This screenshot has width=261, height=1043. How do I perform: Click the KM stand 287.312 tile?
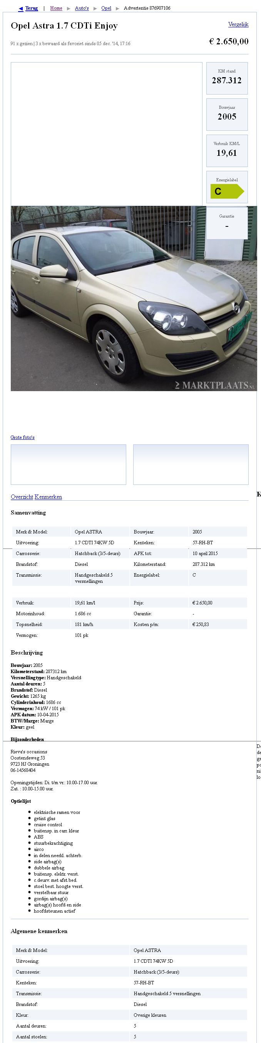(227, 78)
